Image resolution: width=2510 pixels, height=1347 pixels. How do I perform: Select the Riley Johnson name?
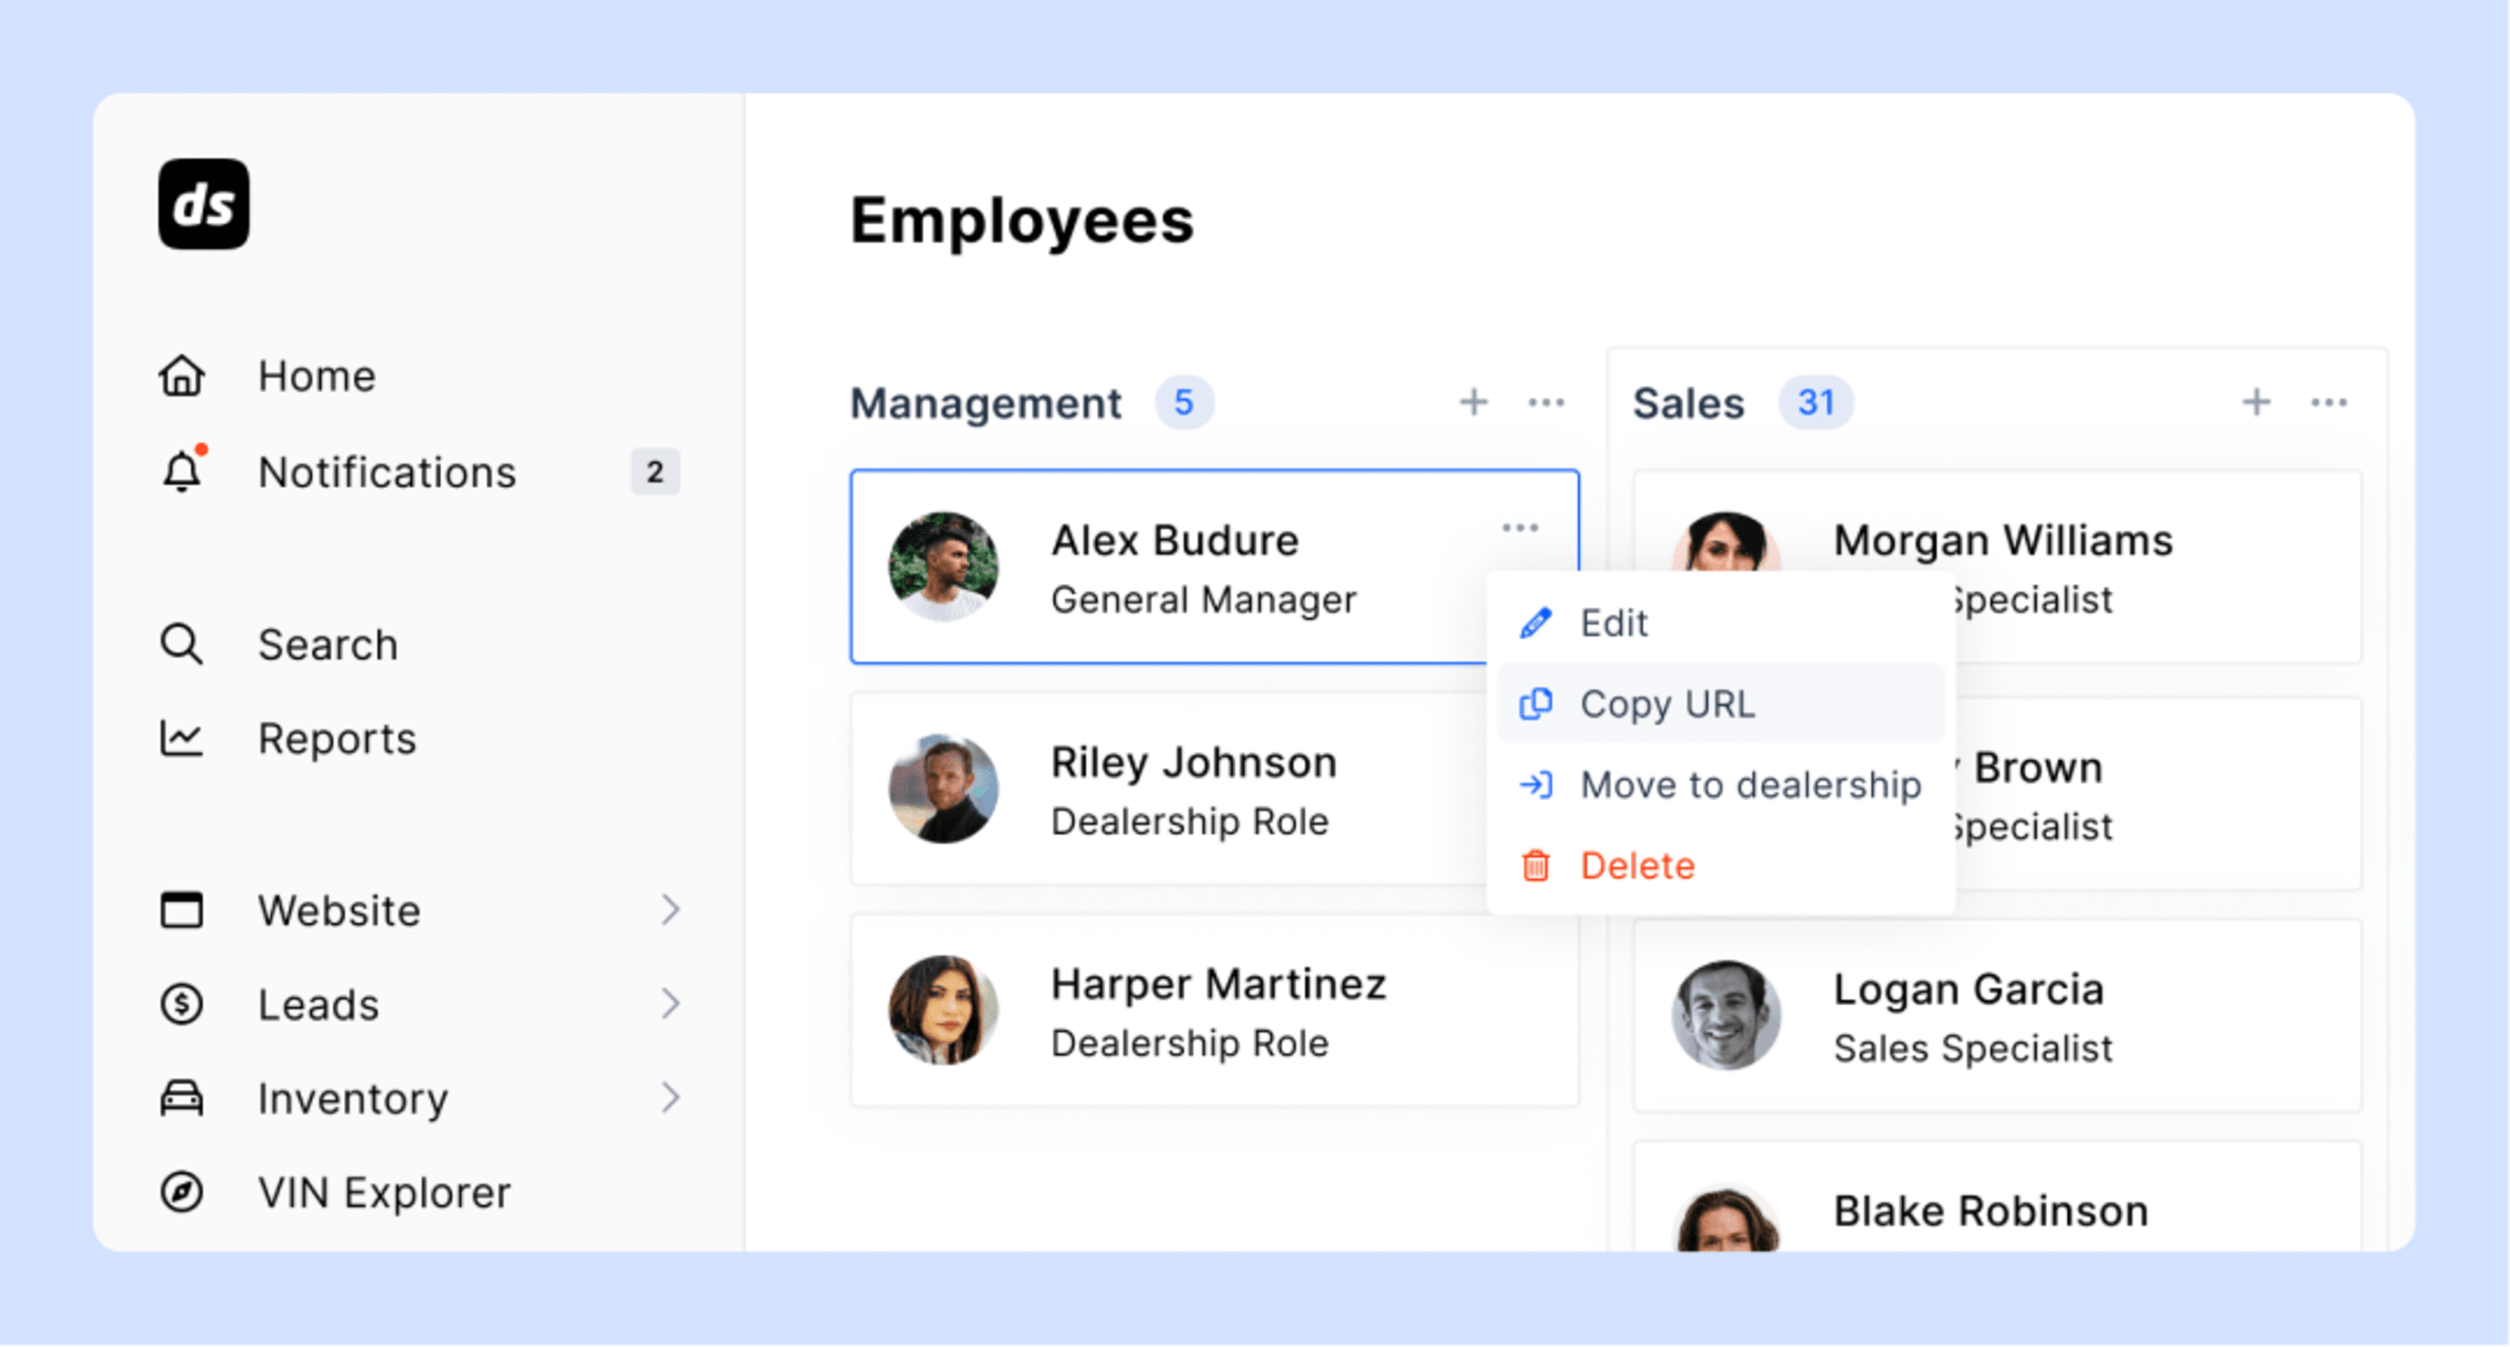tap(1193, 763)
